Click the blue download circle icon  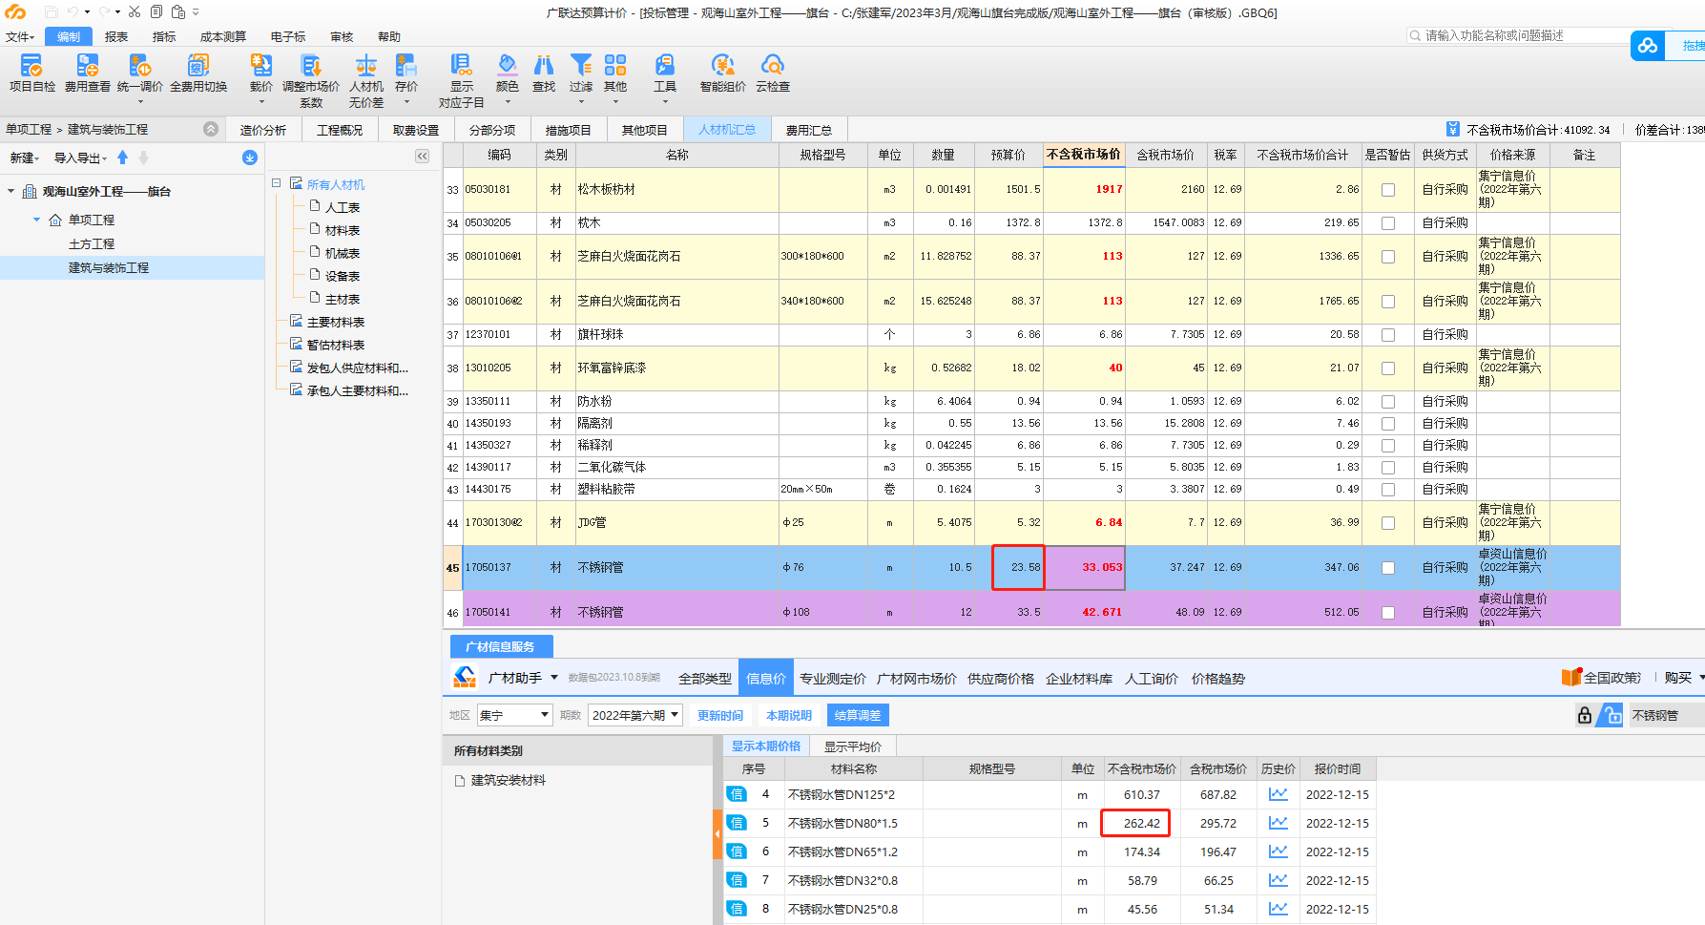[x=250, y=158]
